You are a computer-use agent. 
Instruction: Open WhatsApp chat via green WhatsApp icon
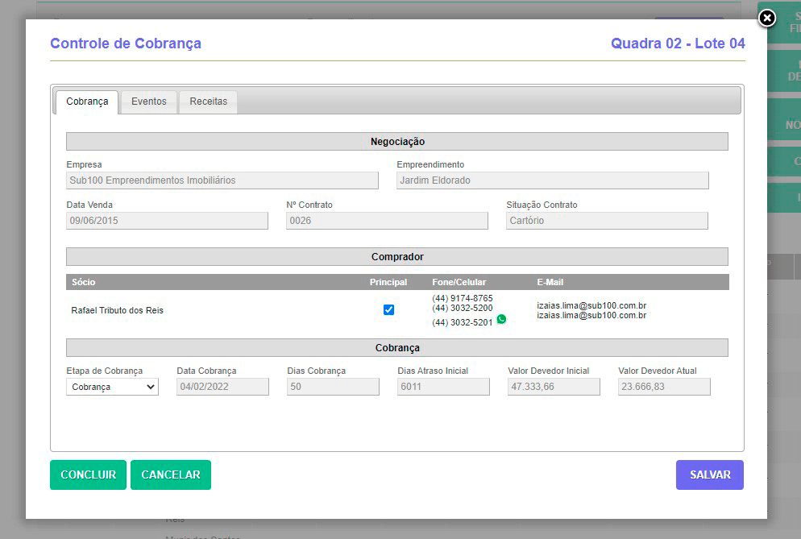point(502,319)
